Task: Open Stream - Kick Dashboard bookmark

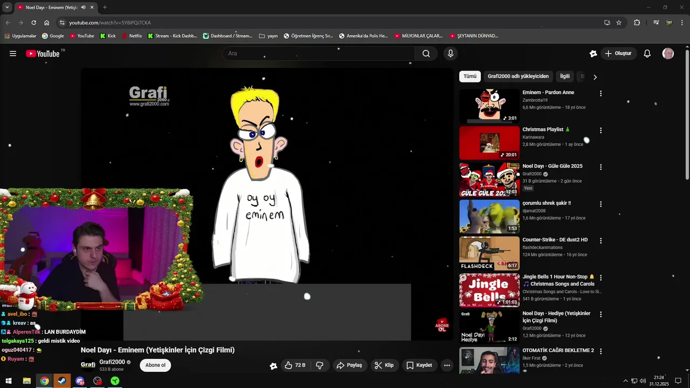Action: [x=172, y=36]
